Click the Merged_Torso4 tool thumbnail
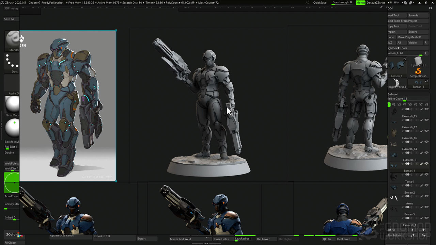Image resolution: width=436 pixels, height=245 pixels. coord(396,82)
